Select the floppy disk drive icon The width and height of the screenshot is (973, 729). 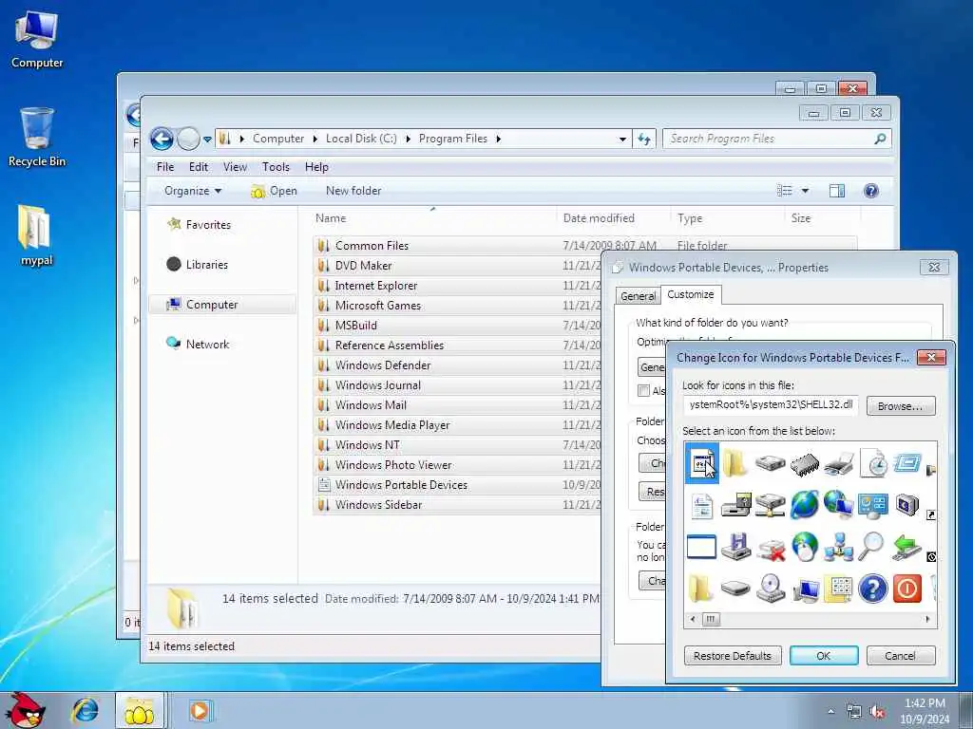pos(736,547)
